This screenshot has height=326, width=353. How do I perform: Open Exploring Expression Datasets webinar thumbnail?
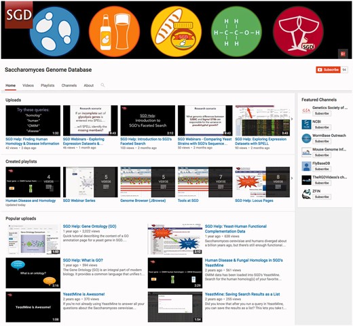tap(90, 121)
